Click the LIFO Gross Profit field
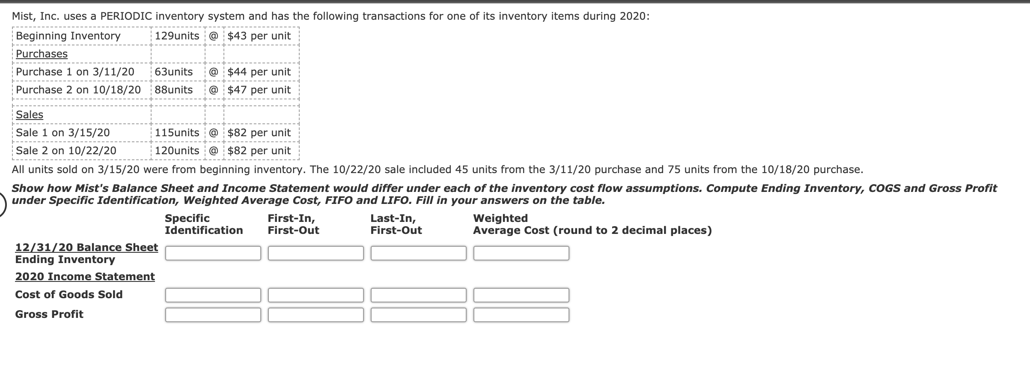Image resolution: width=1030 pixels, height=365 pixels. [x=418, y=315]
